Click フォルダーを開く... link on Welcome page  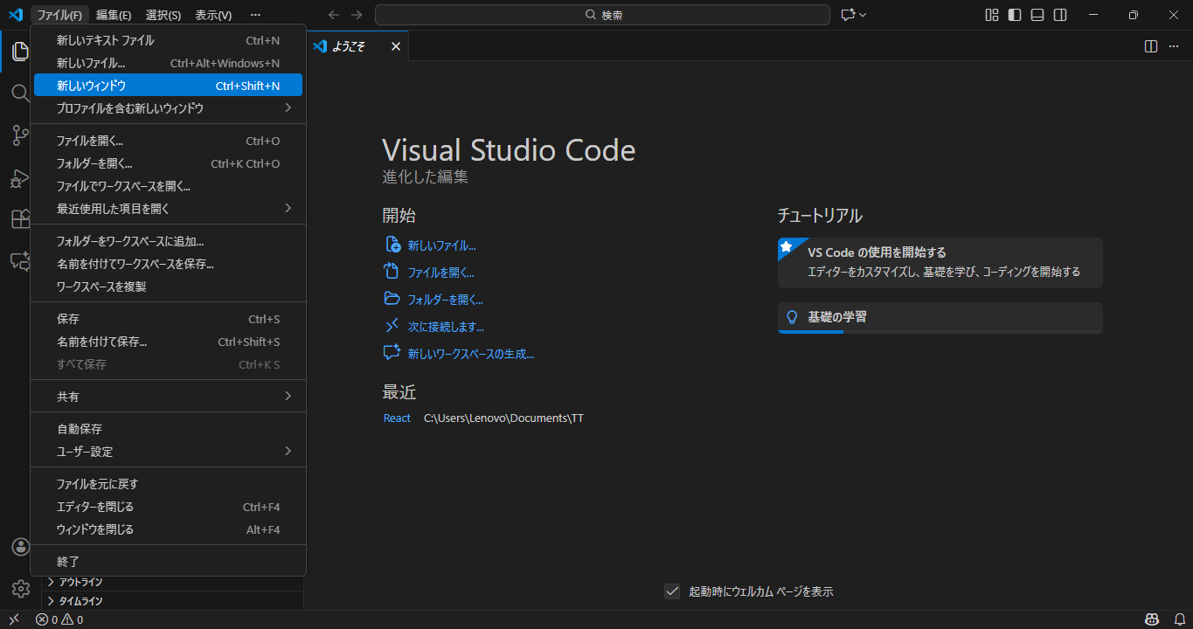pyautogui.click(x=445, y=300)
